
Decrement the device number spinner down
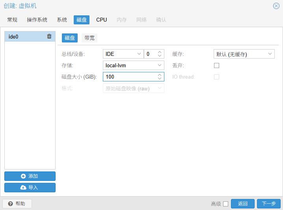coord(160,56)
